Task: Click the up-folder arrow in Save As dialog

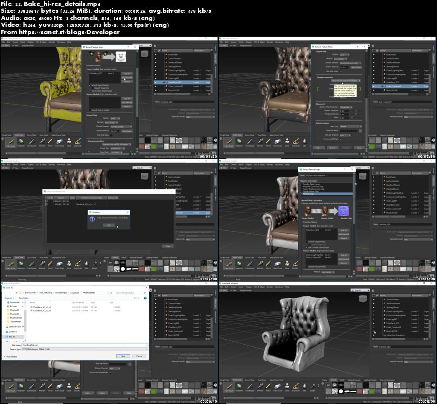Action: pyautogui.click(x=17, y=293)
